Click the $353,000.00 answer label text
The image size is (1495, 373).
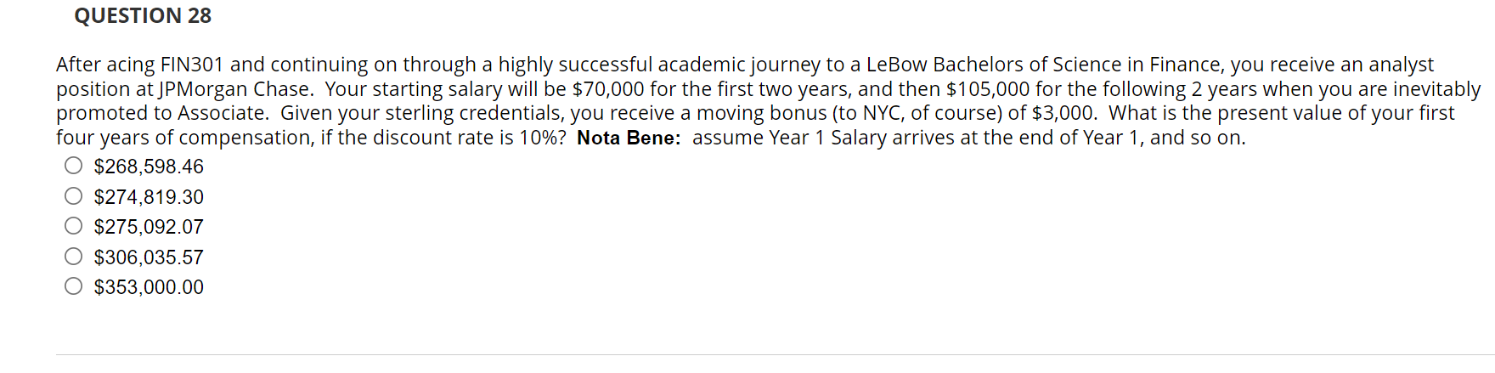(149, 287)
